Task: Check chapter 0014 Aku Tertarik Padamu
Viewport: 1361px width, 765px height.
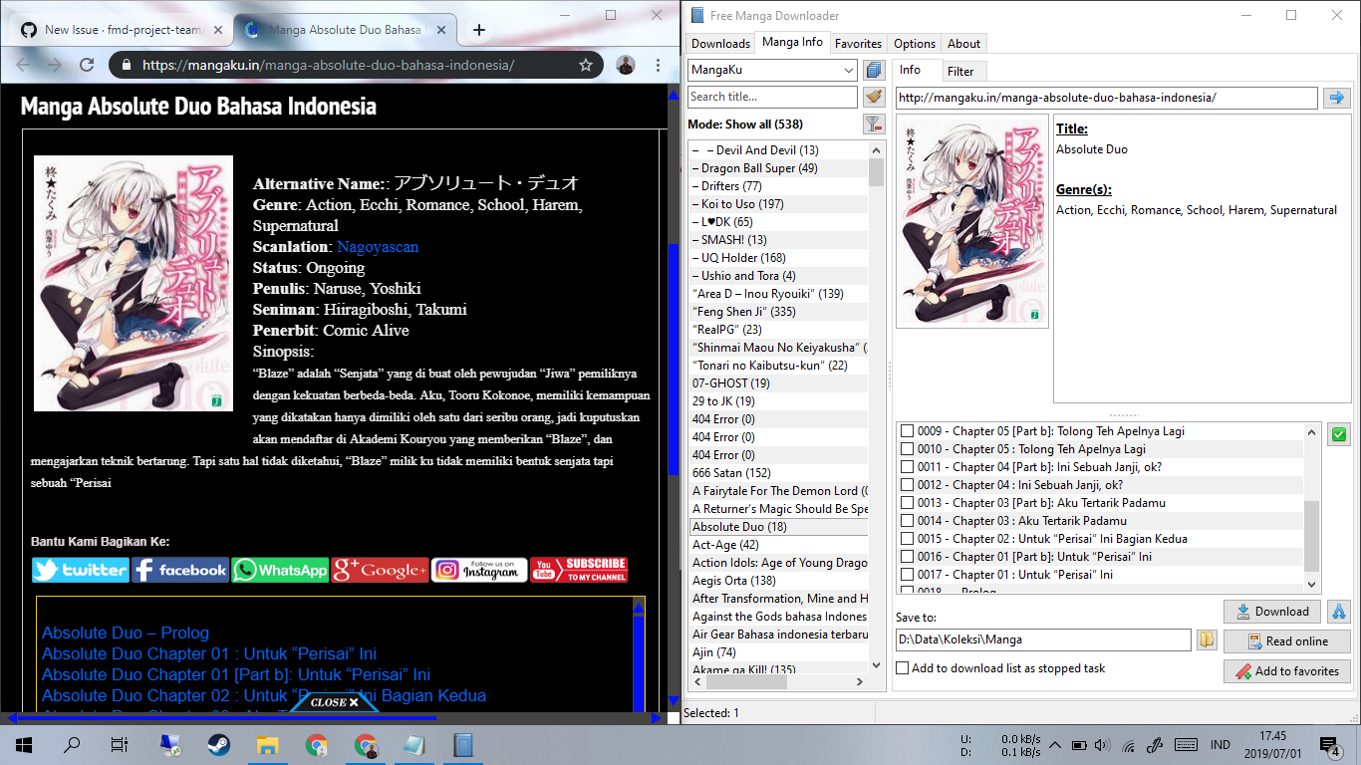Action: (x=907, y=521)
